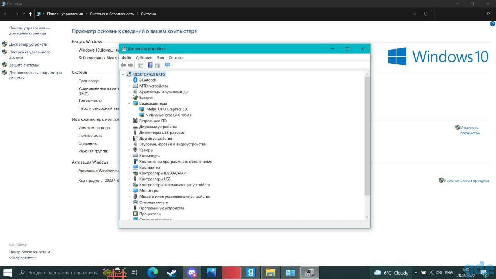Click the Back arrow in Device Manager toolbar

123,65
